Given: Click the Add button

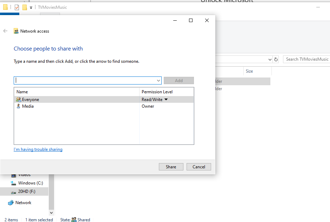Looking at the screenshot, I should click(x=179, y=81).
